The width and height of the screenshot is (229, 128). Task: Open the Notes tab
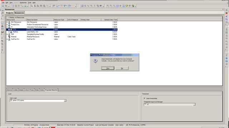pyautogui.click(x=42, y=90)
